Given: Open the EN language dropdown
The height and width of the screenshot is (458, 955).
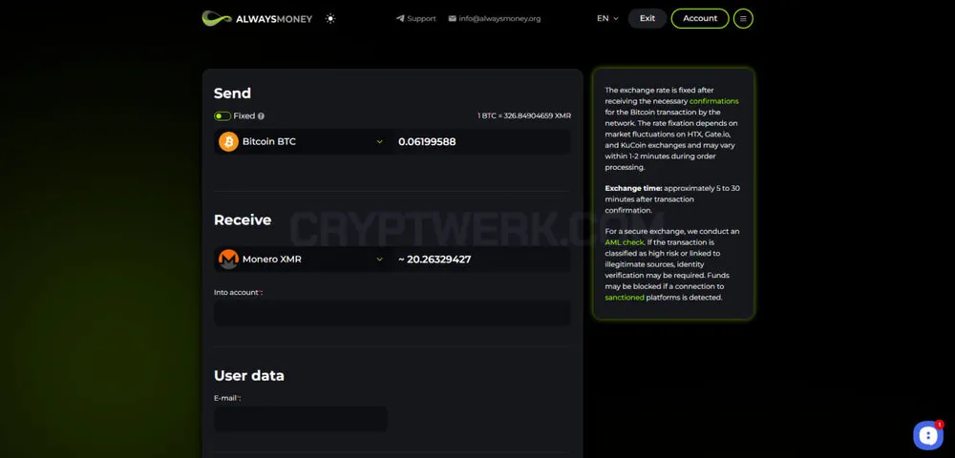Looking at the screenshot, I should coord(607,18).
